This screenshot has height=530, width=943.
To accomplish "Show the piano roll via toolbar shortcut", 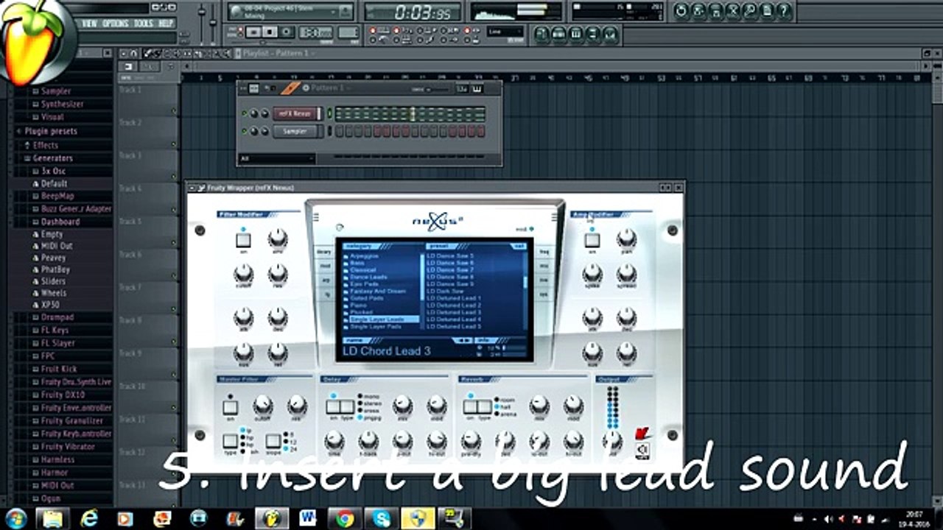I will click(577, 34).
